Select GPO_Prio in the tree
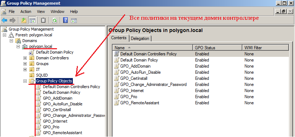Viewport: 295px width, 137px height. (51, 127)
